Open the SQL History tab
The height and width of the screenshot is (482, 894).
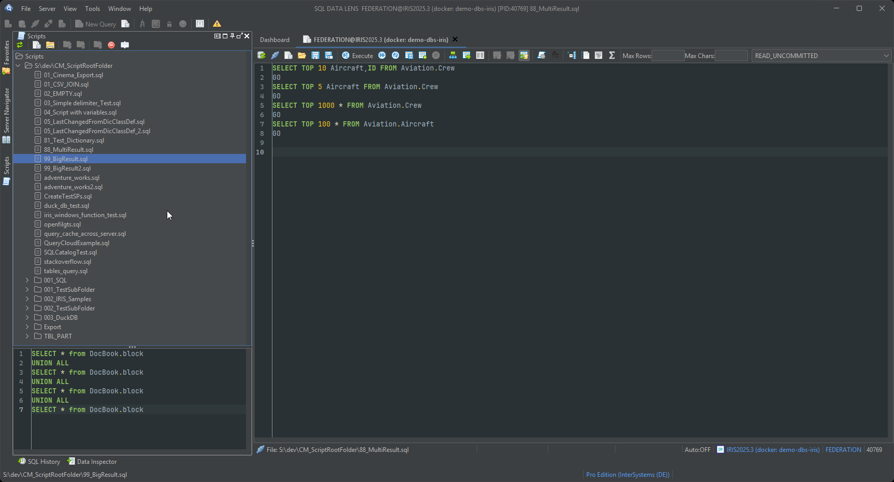[39, 462]
